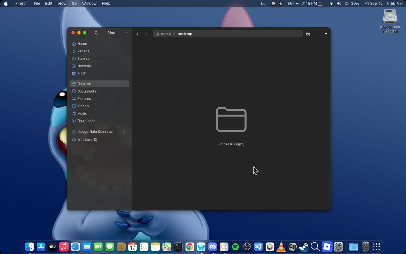Click Desktop in the path bar
This screenshot has width=406, height=254.
[185, 34]
